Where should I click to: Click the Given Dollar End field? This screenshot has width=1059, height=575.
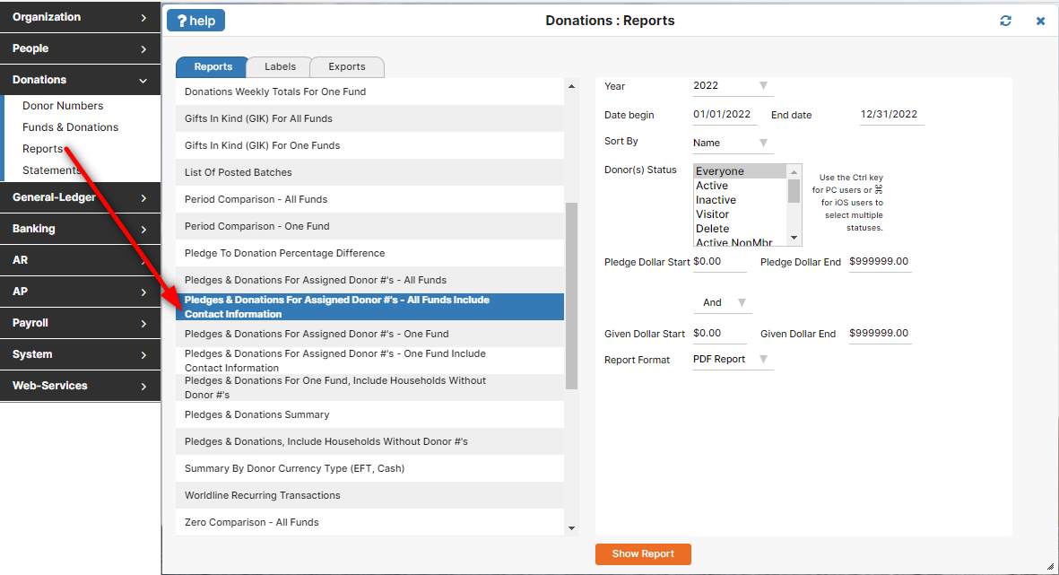pos(880,334)
